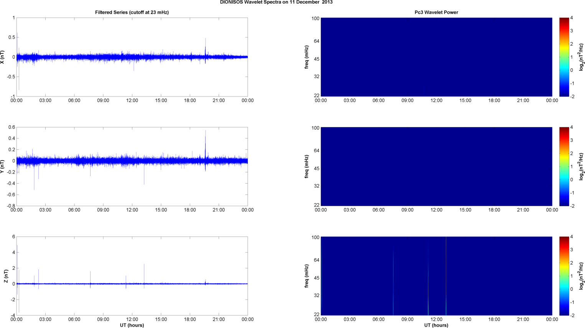The height and width of the screenshot is (328, 585).
Task: Click the middle of the Y component wavelet panel
Action: (x=436, y=166)
